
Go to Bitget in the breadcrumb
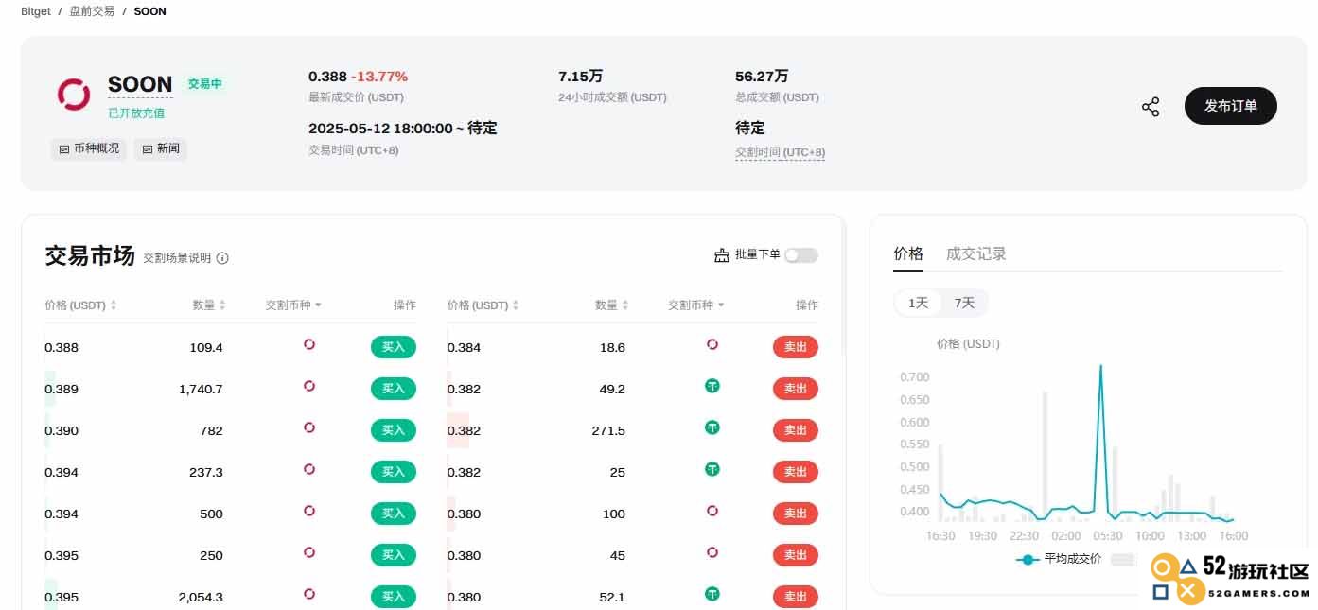point(36,11)
